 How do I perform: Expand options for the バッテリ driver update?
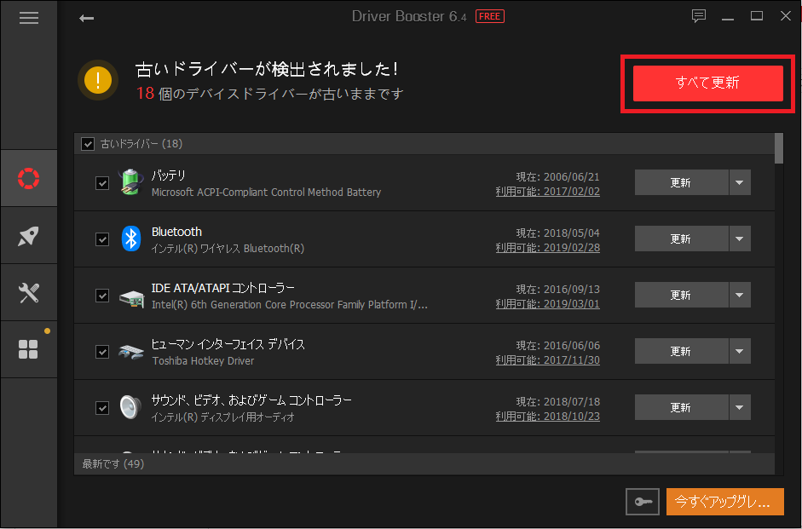[x=739, y=182]
